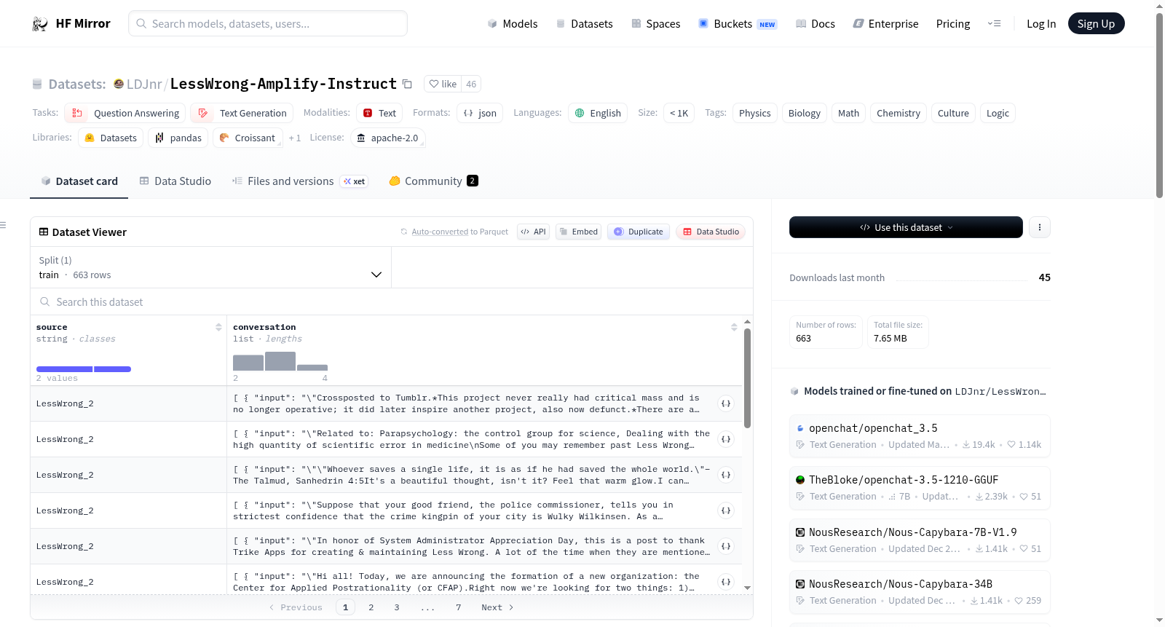The image size is (1165, 627).
Task: Copy dataset name with the copy icon
Action: [407, 84]
